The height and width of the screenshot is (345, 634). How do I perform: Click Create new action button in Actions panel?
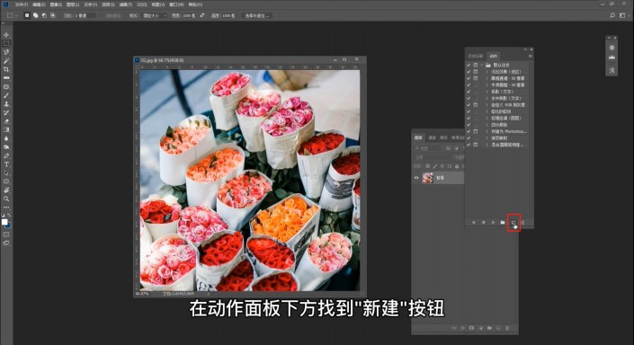[513, 223]
